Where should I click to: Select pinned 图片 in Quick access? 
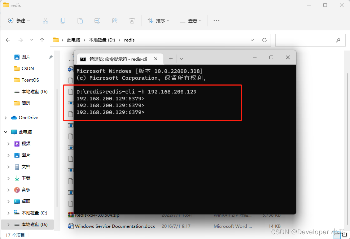pyautogui.click(x=26, y=57)
